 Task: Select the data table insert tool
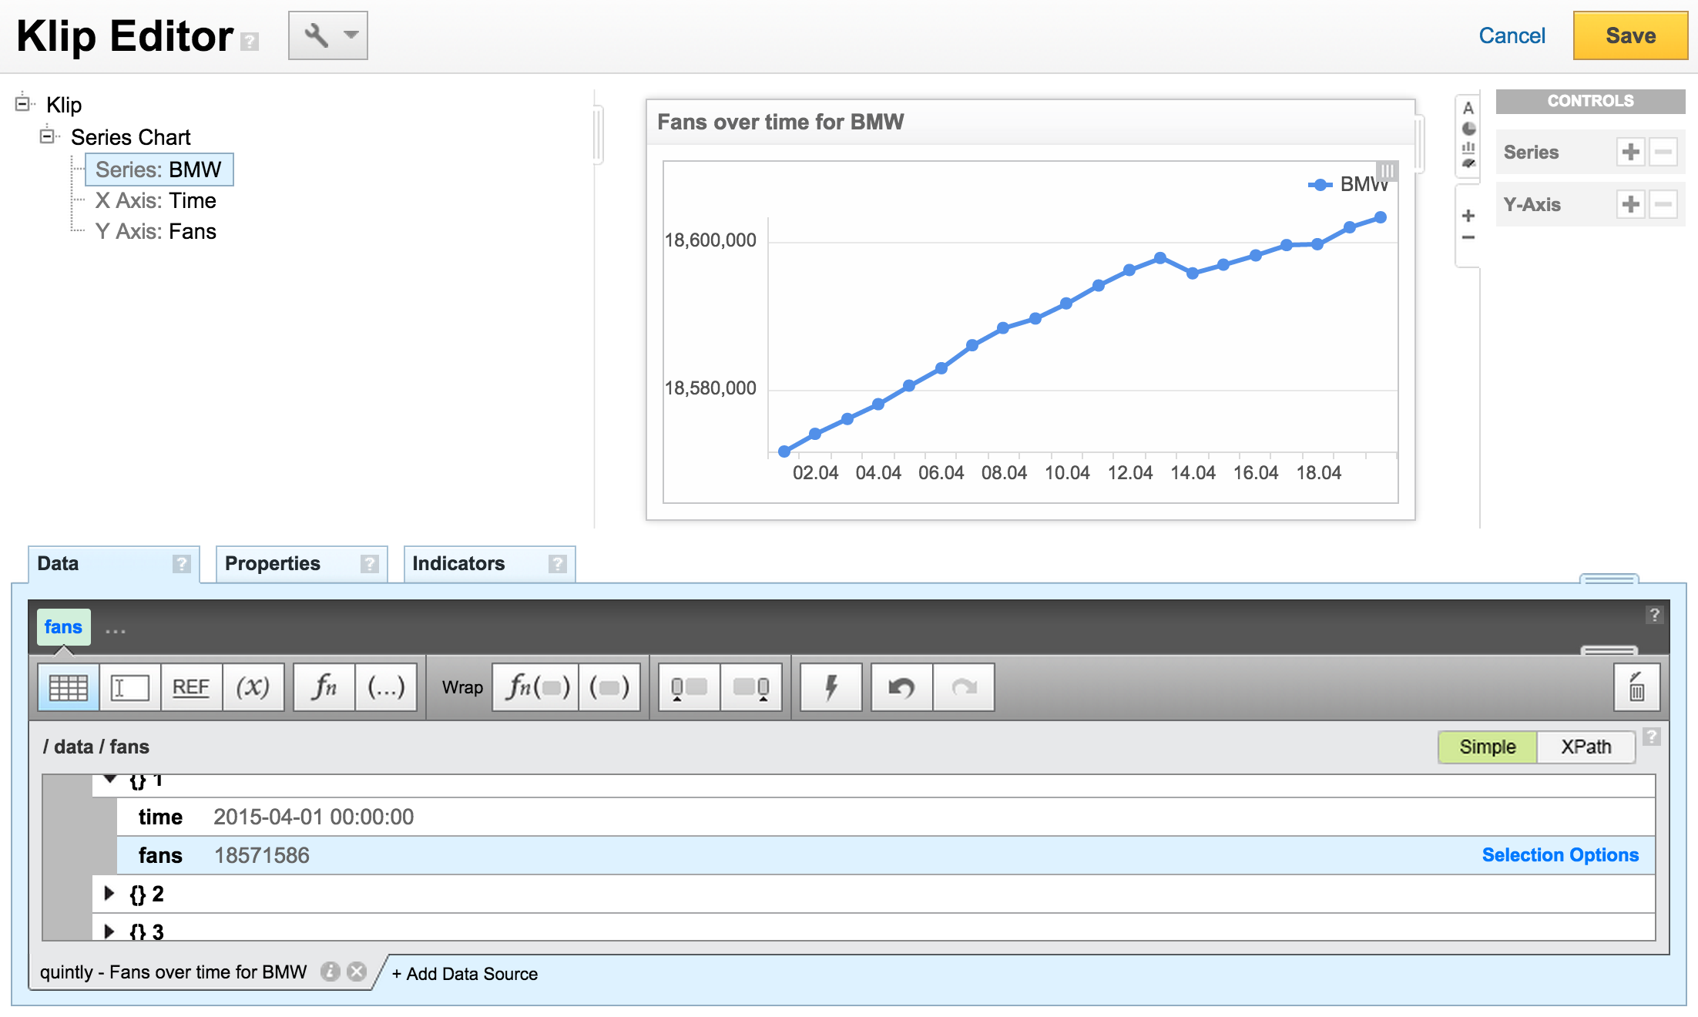68,687
